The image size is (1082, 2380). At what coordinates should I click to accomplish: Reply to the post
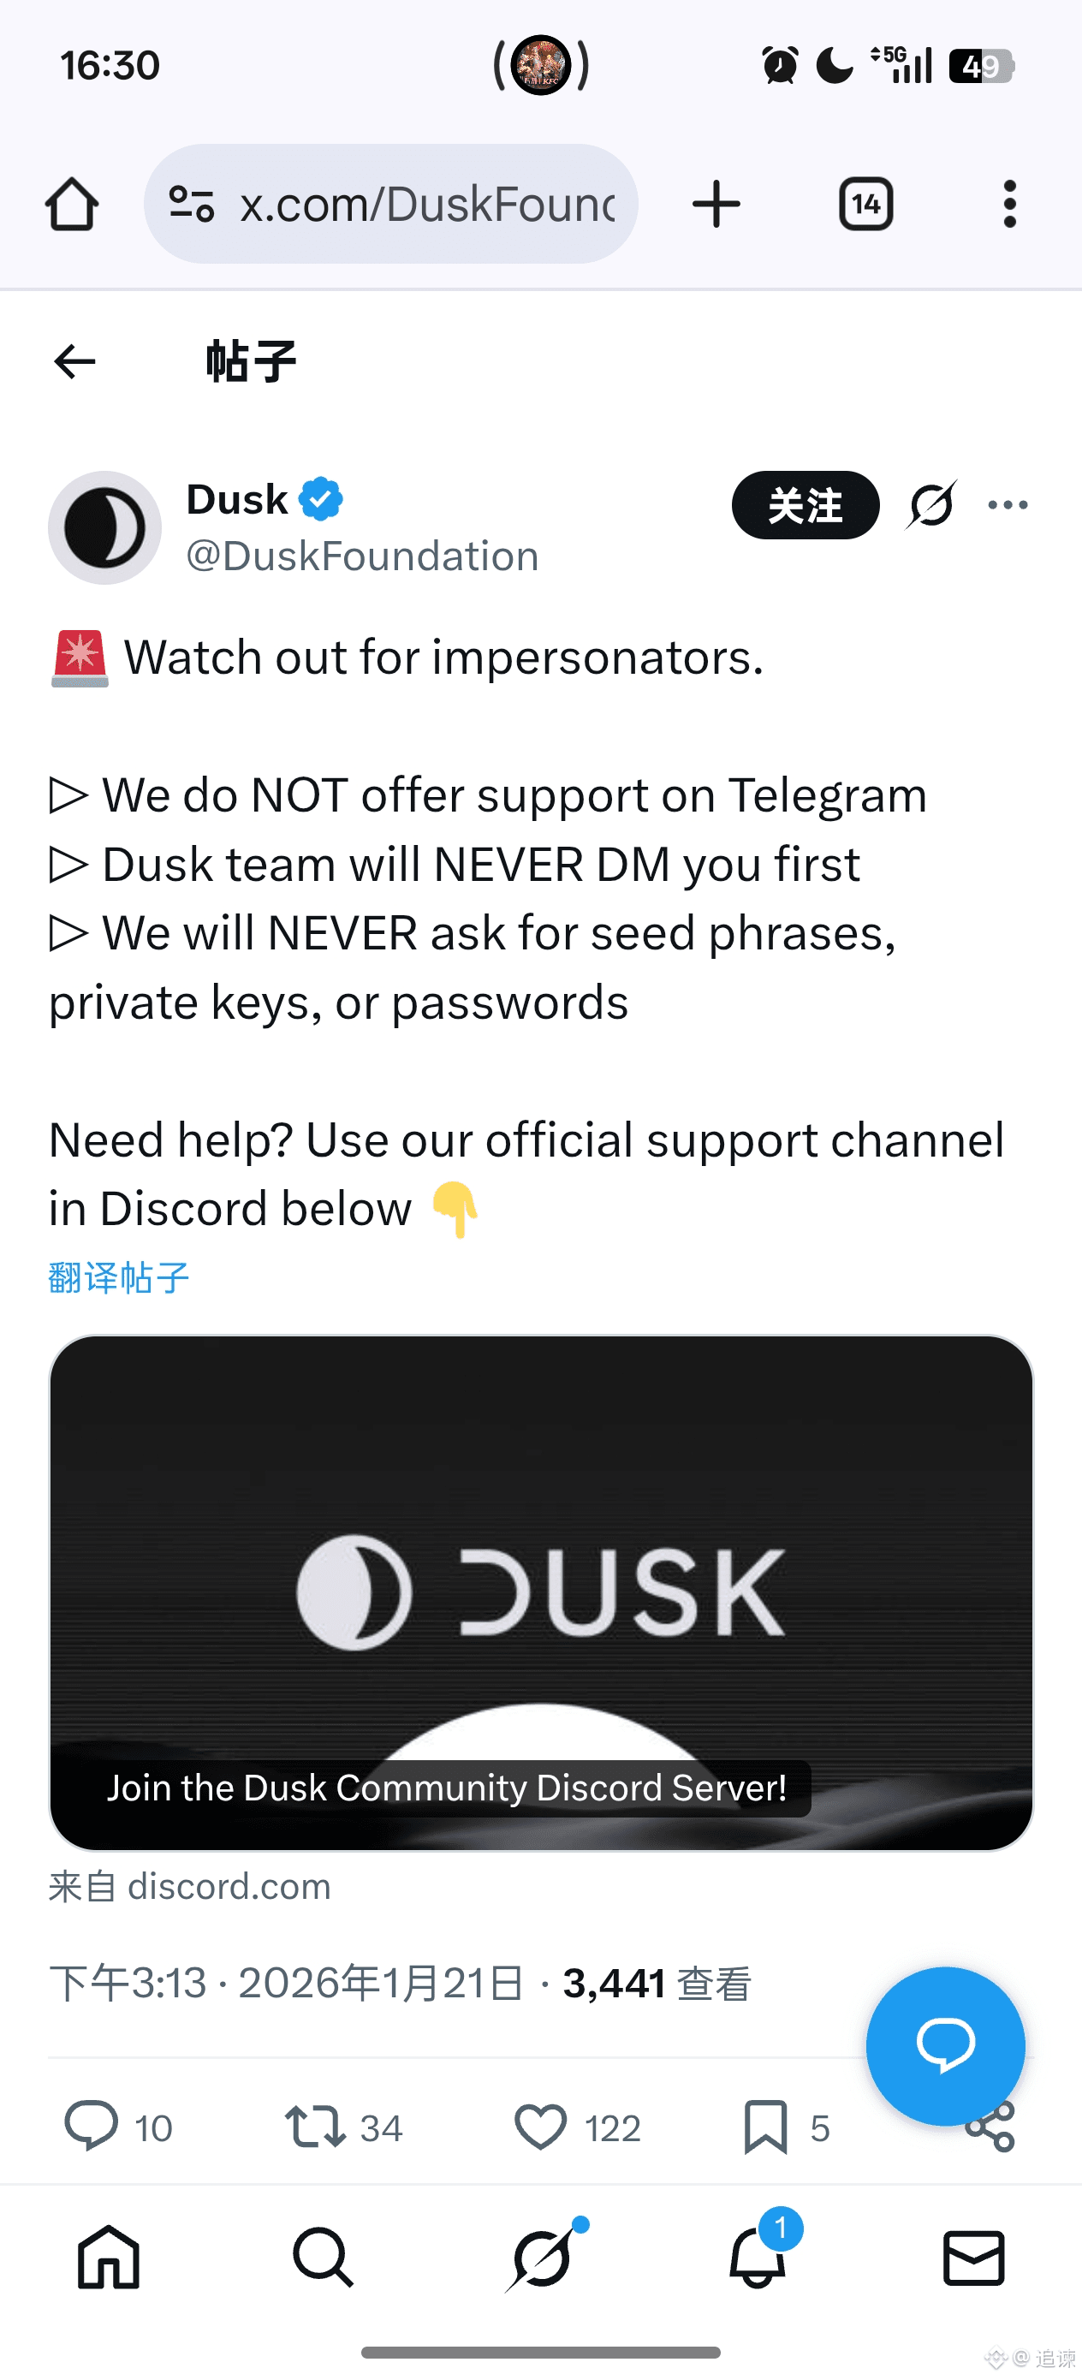pyautogui.click(x=91, y=2126)
